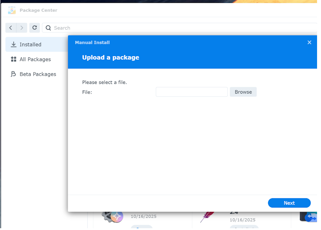
Task: Open the Beta Packages section
Action: tap(38, 74)
